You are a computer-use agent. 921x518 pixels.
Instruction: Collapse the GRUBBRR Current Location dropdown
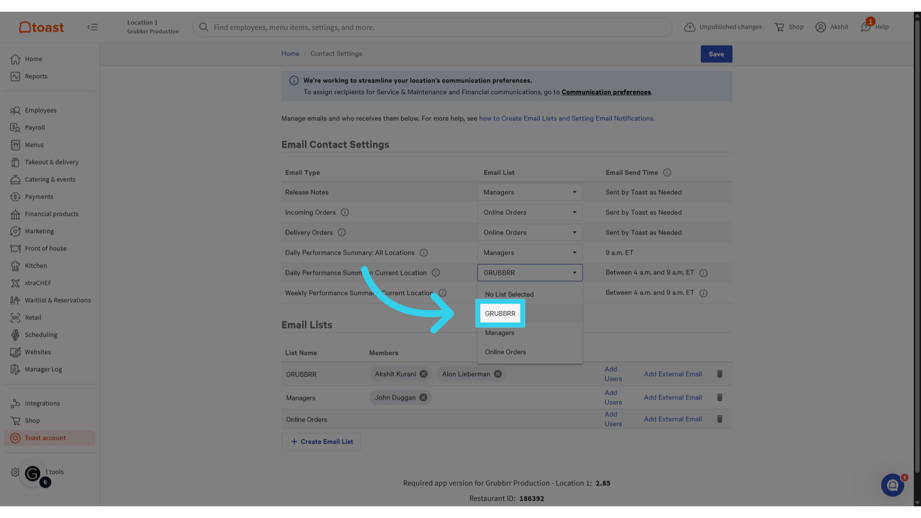pyautogui.click(x=530, y=273)
